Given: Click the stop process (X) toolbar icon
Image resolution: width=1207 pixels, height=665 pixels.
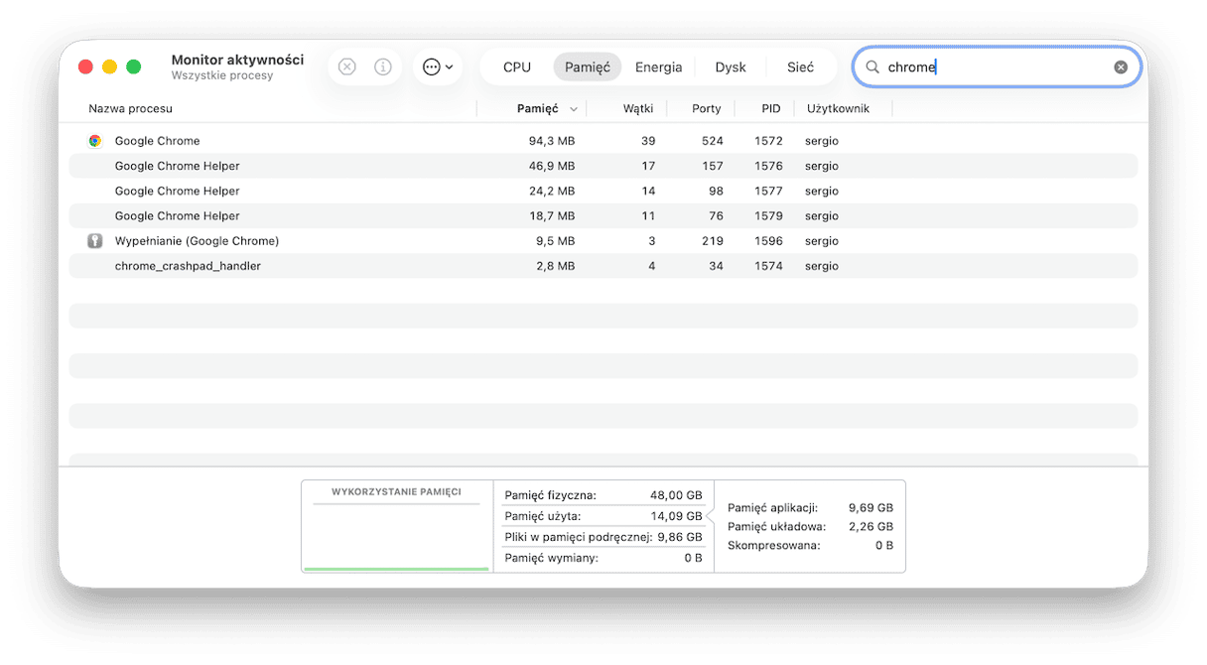Looking at the screenshot, I should 346,67.
